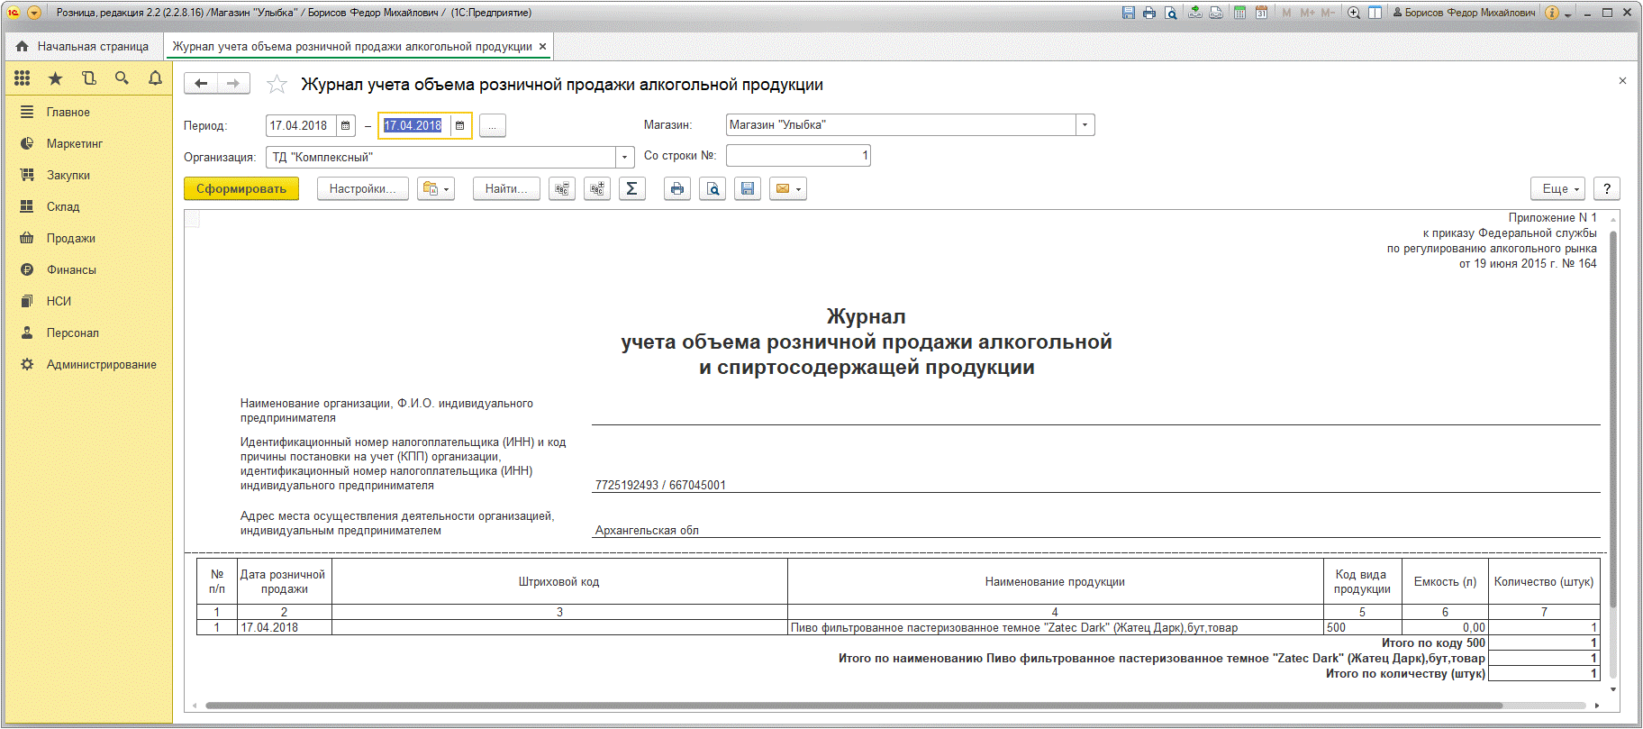Viewport: 1643px width, 729px height.
Task: Print the report from the report toolbar
Action: point(677,189)
